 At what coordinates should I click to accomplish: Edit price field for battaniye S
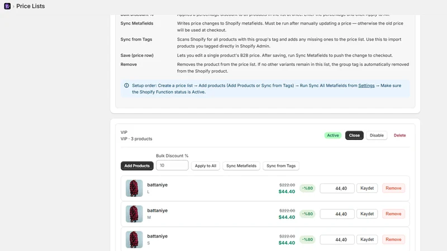click(337, 239)
